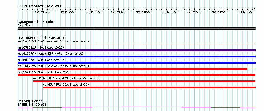Viewport: 264px width, 111px height.
Task: Select the magenta SPTBN4 gene line
Action: click(136, 107)
